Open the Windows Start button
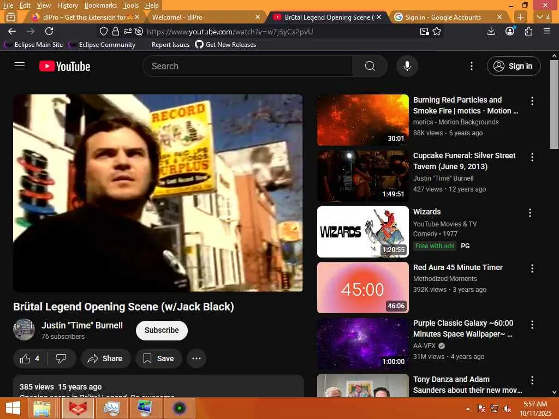The width and height of the screenshot is (559, 419). 13,408
